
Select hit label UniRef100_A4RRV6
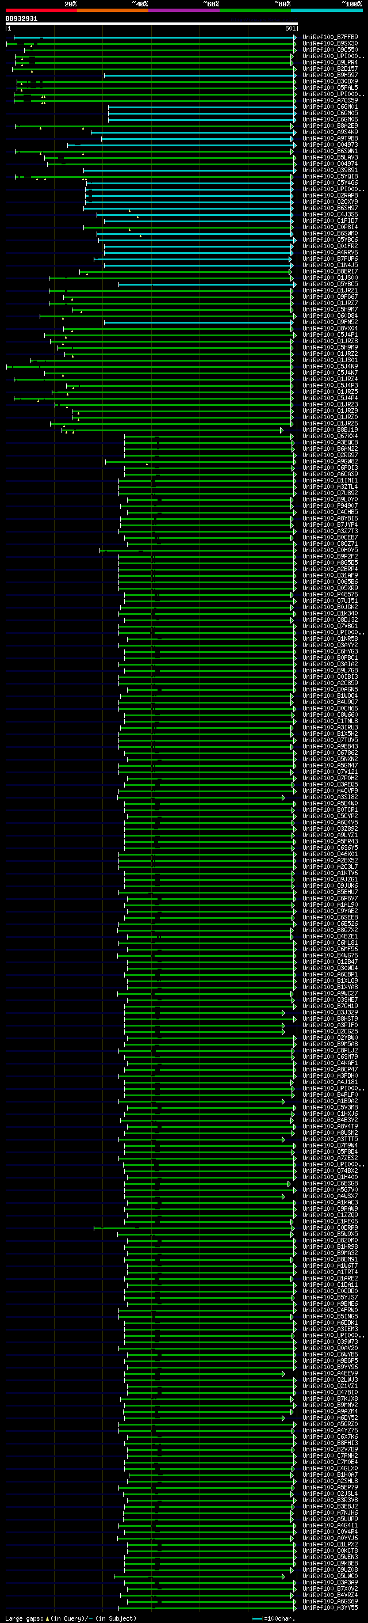pos(330,253)
